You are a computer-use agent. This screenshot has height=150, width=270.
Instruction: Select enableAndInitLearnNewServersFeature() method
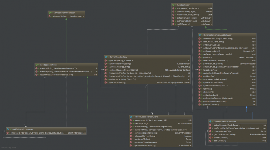point(227,73)
